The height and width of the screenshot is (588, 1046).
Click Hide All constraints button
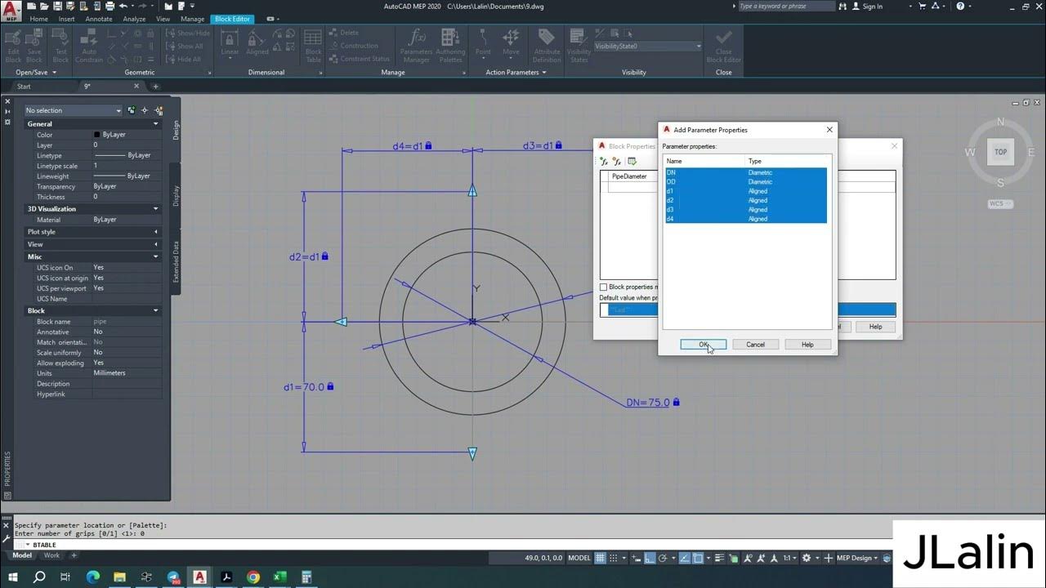pyautogui.click(x=184, y=59)
